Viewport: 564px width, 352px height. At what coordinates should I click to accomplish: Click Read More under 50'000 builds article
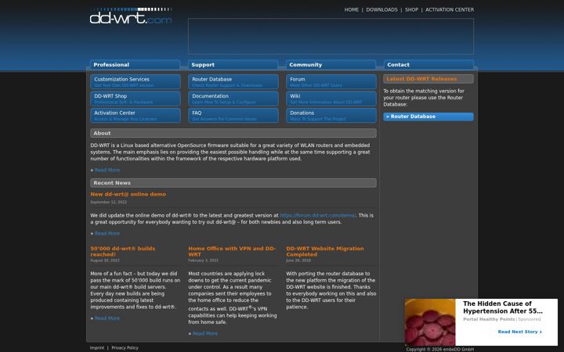(107, 318)
